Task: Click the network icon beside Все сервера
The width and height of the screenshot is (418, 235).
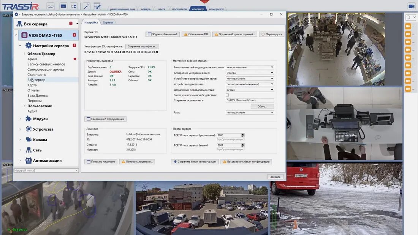Action: [x=19, y=24]
